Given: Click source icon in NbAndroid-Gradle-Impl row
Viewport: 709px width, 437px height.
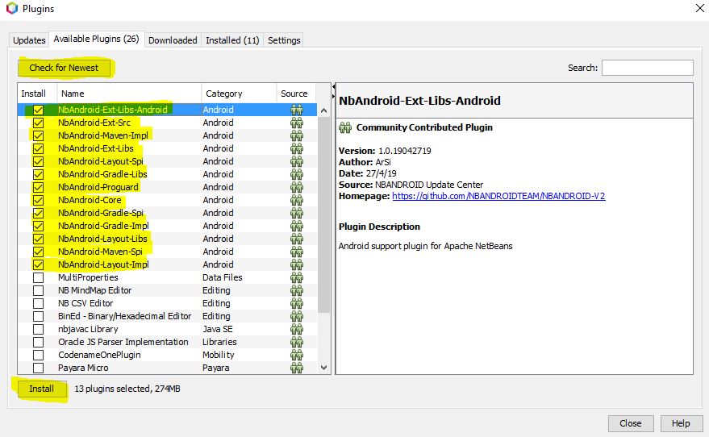Looking at the screenshot, I should coord(297,226).
